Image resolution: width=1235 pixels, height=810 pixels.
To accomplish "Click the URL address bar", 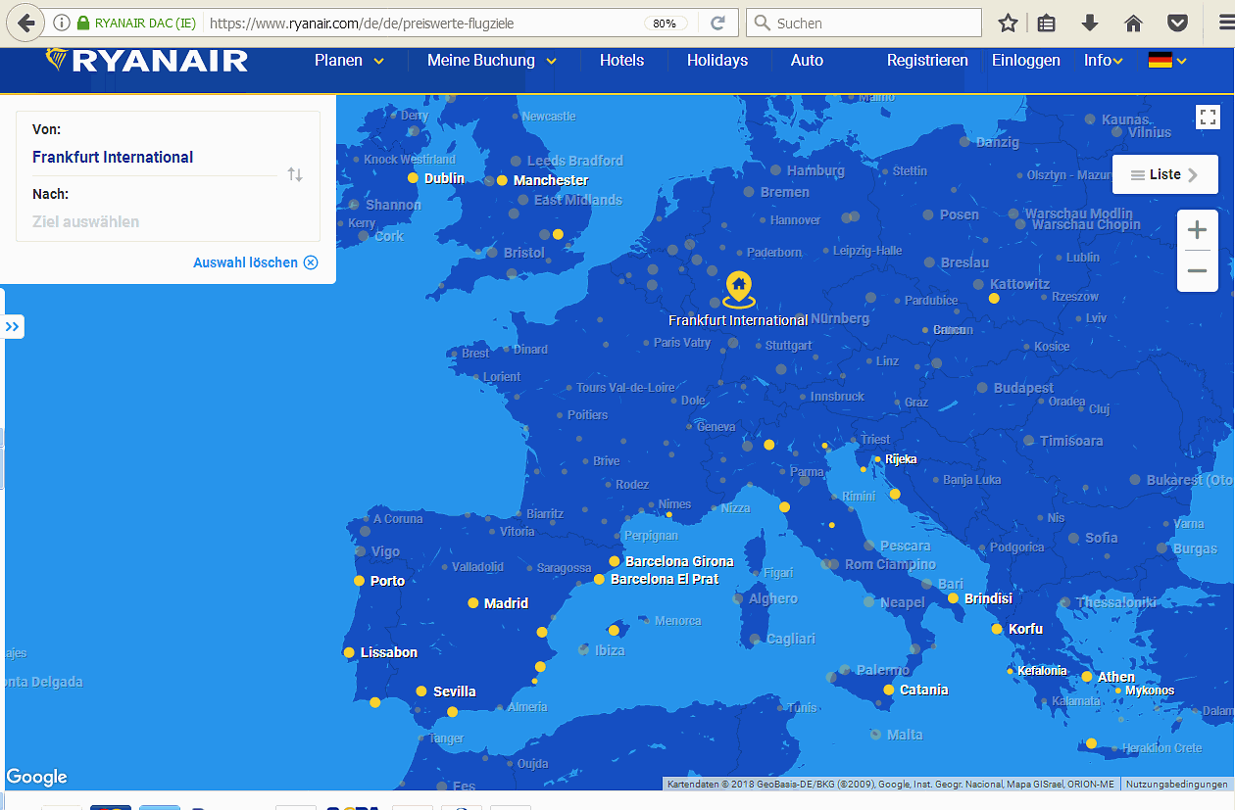I will pyautogui.click(x=421, y=23).
